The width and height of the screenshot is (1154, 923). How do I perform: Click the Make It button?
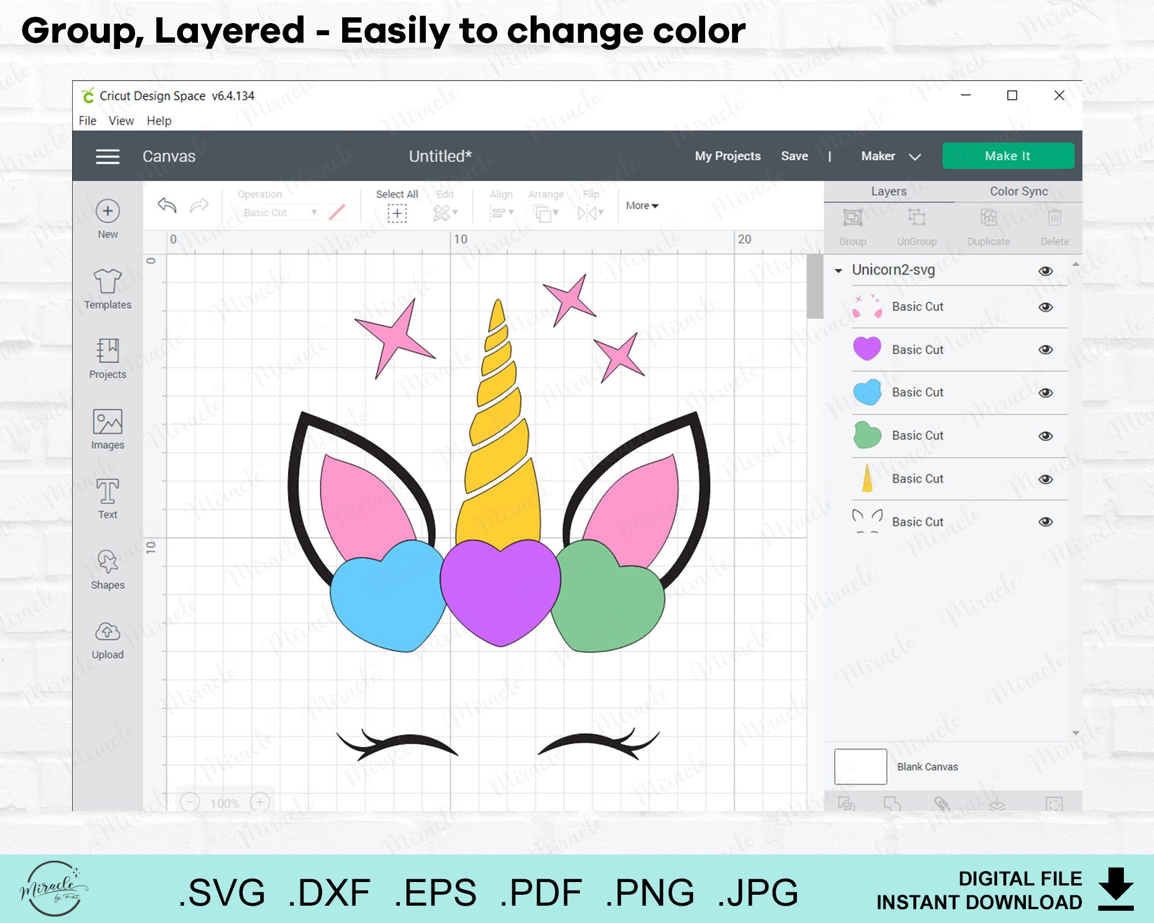coord(1009,156)
